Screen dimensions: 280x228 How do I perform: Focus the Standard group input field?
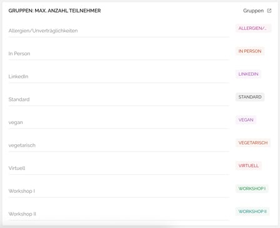(119, 100)
